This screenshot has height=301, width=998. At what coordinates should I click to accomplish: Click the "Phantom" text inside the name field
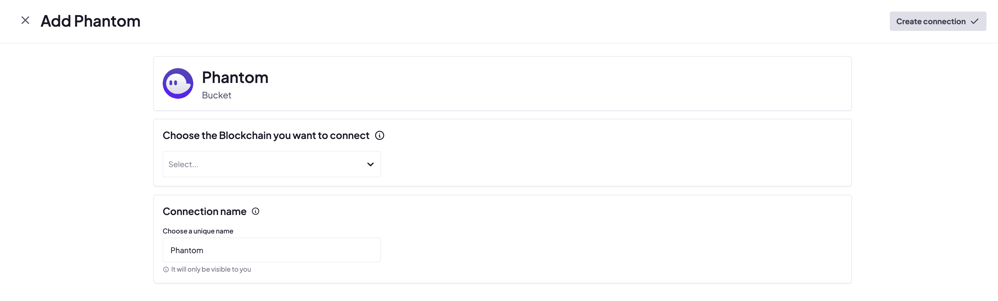(187, 250)
